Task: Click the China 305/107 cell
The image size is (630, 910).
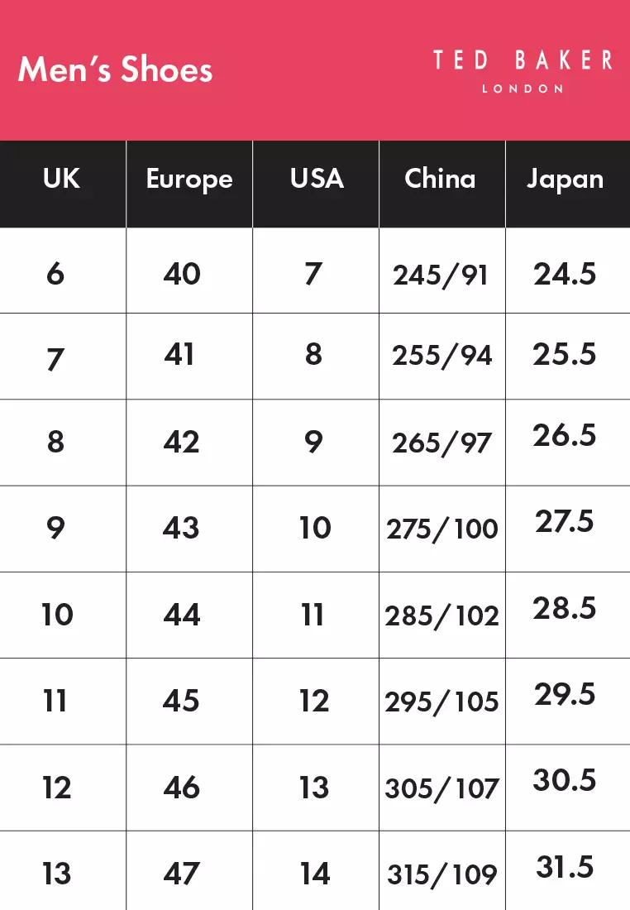Action: tap(442, 788)
